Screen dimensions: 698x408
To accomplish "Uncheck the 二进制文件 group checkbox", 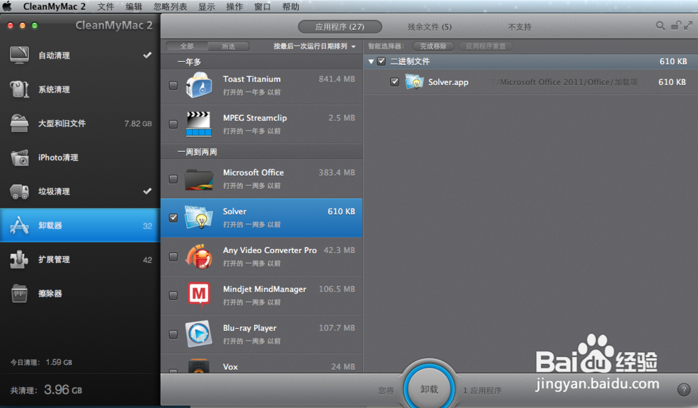I will coord(381,61).
